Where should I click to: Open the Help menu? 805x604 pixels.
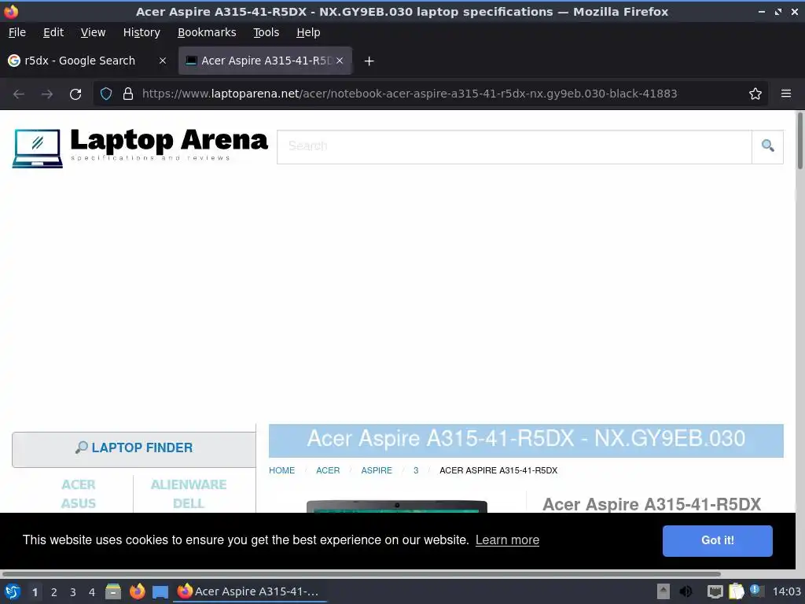pyautogui.click(x=308, y=32)
